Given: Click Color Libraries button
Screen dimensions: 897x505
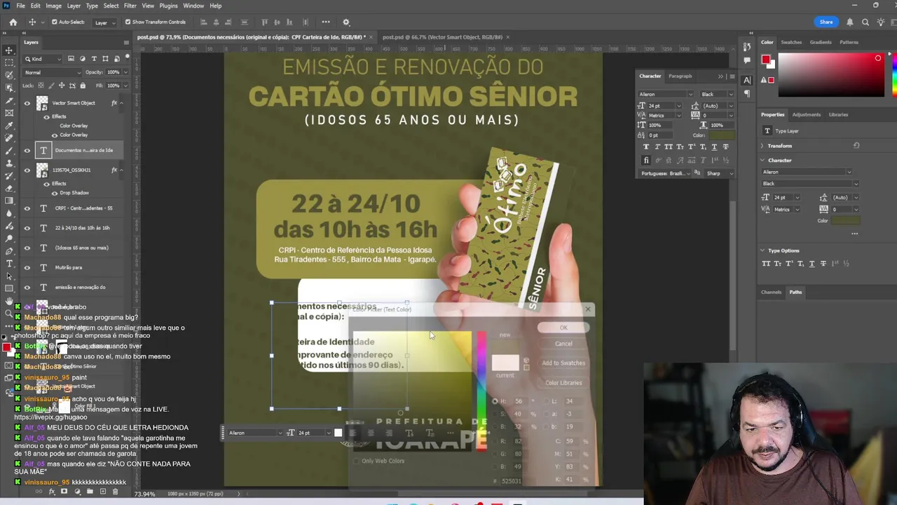Looking at the screenshot, I should point(563,382).
